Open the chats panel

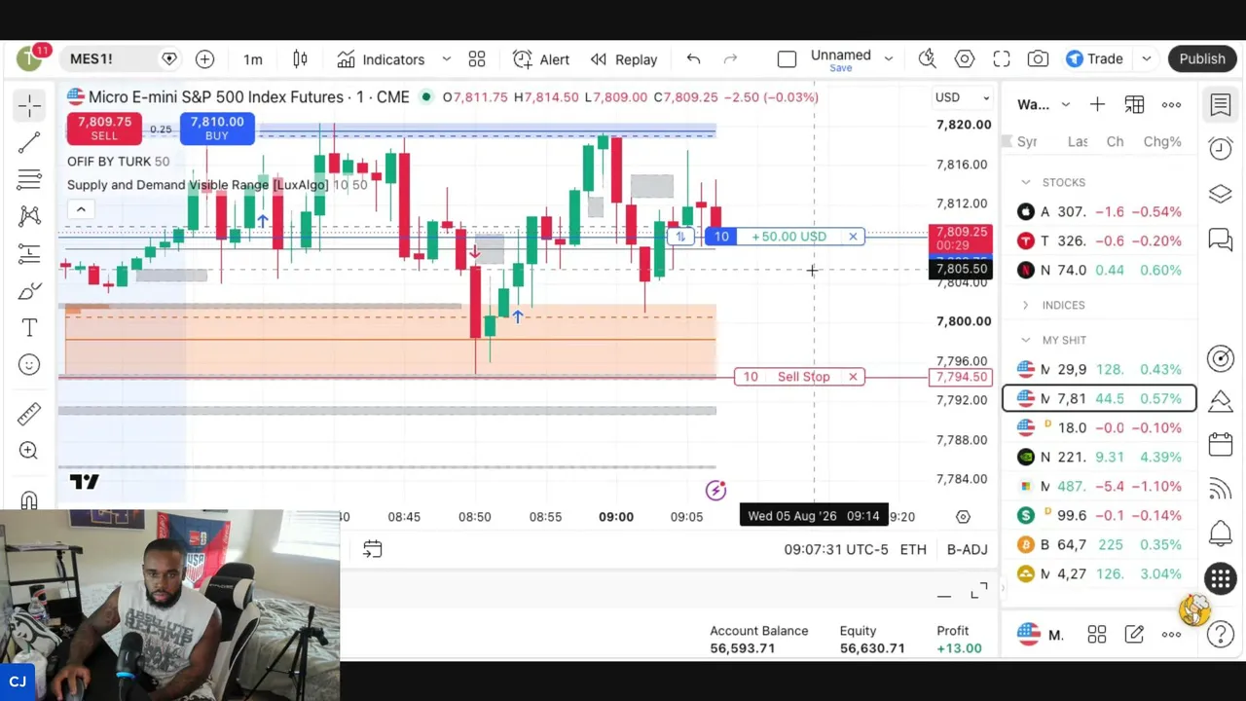click(x=1221, y=239)
